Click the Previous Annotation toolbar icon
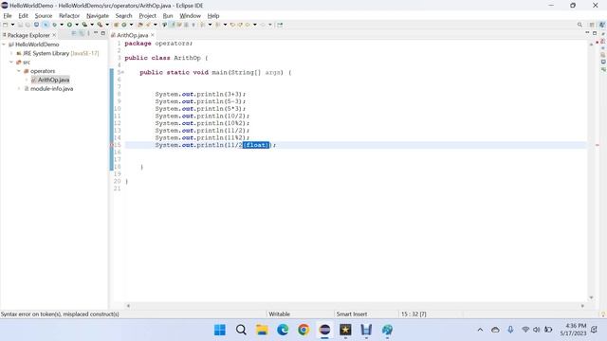This screenshot has height=341, width=607. pos(217,25)
